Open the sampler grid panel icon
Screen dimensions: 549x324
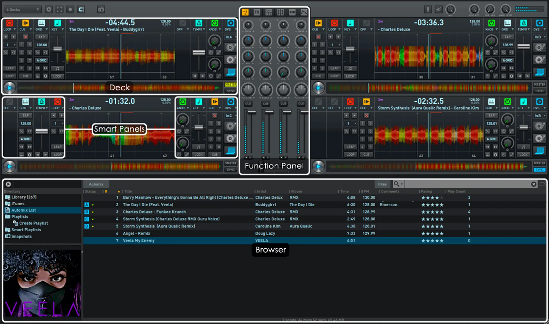click(x=268, y=12)
